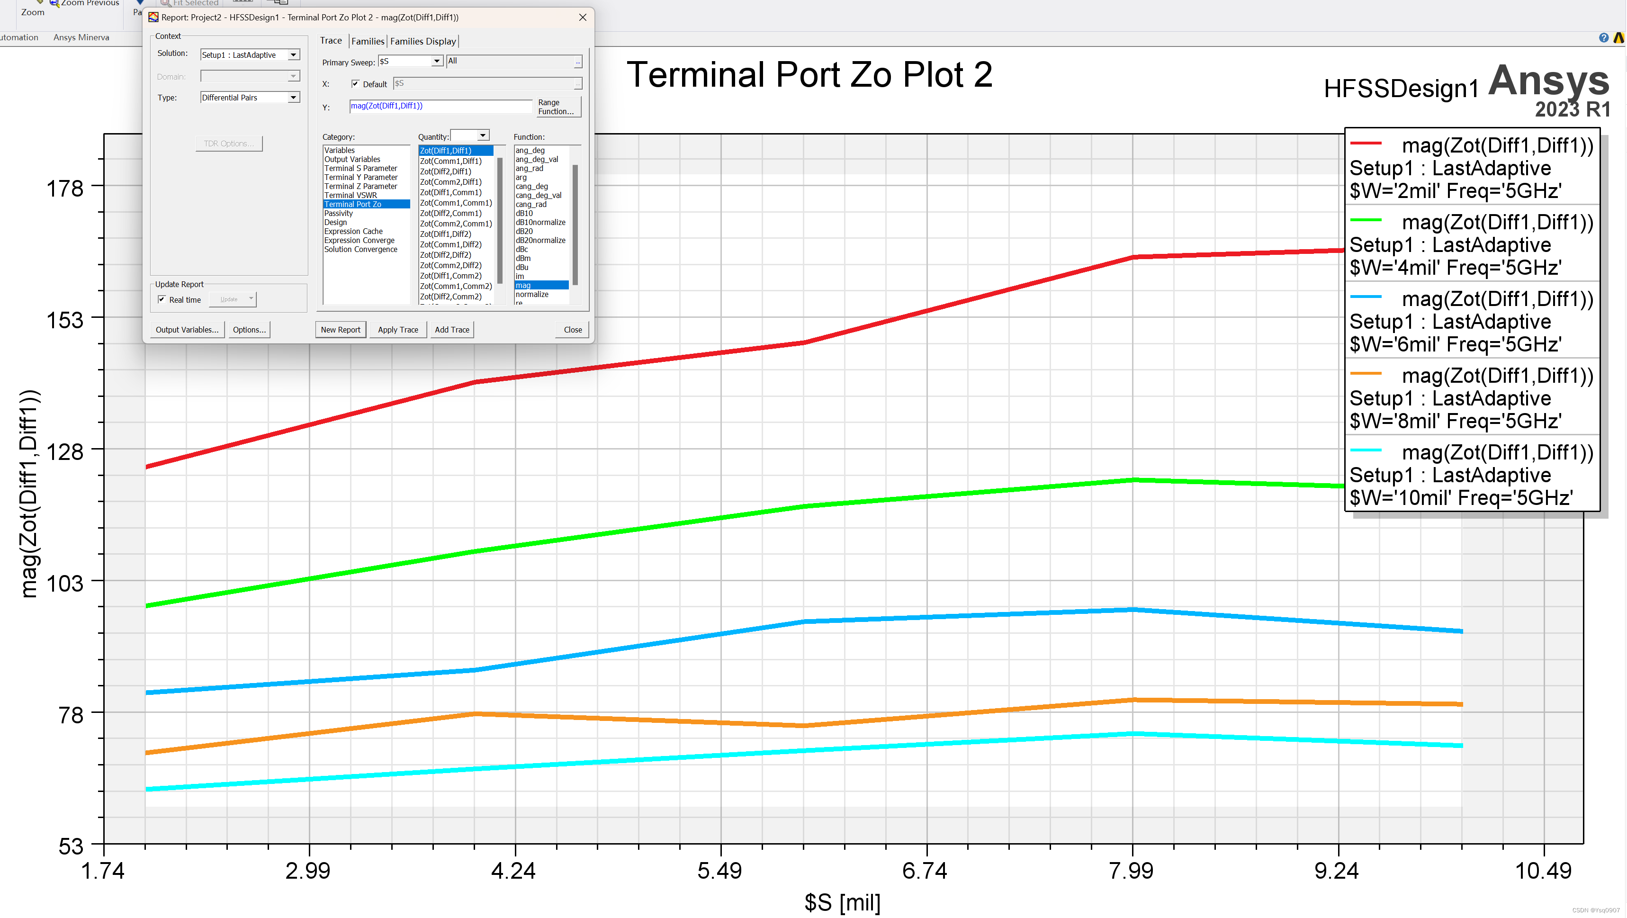Click the Report dialog title bar icon
This screenshot has height=918, width=1627.
point(153,17)
